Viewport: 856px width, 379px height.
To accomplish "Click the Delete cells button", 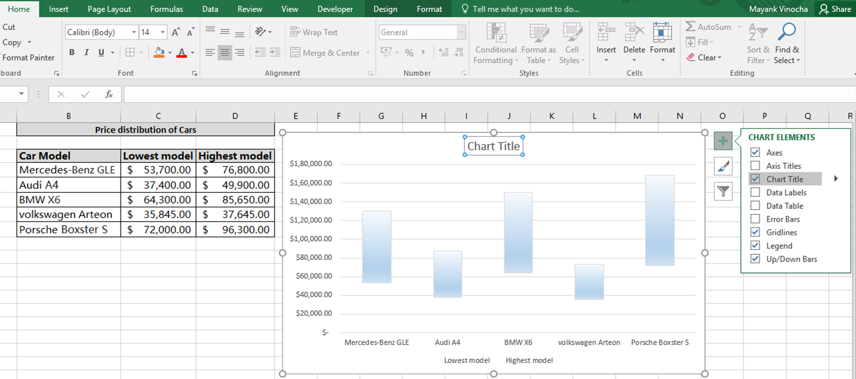I will pyautogui.click(x=634, y=43).
